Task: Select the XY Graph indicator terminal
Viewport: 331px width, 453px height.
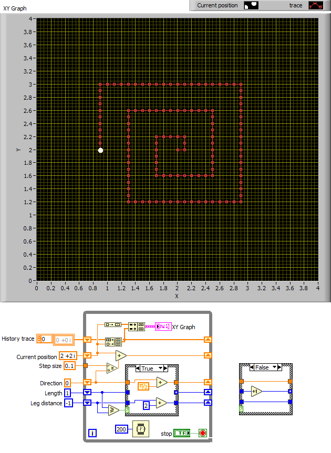Action: click(163, 326)
